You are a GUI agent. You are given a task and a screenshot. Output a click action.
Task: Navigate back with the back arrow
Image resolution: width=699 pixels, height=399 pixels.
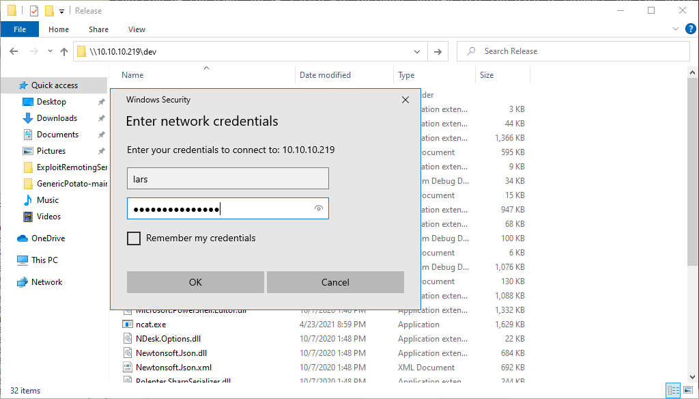tap(14, 52)
